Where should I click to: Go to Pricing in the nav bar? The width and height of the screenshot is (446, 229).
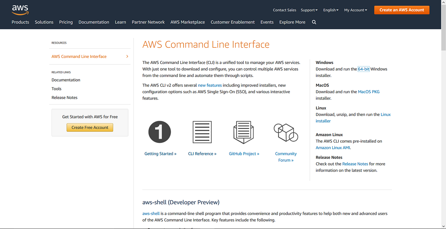pos(66,22)
